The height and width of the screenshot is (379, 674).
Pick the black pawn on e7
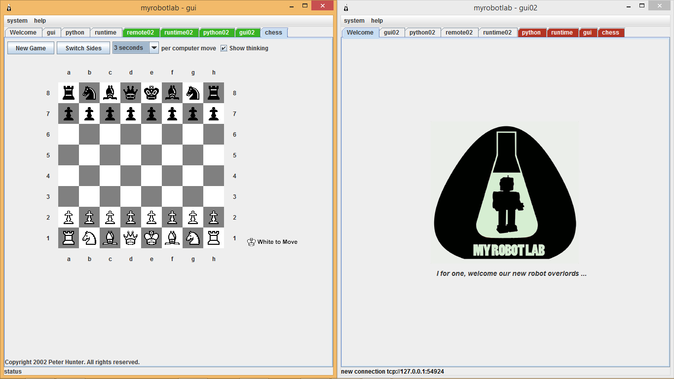point(151,114)
